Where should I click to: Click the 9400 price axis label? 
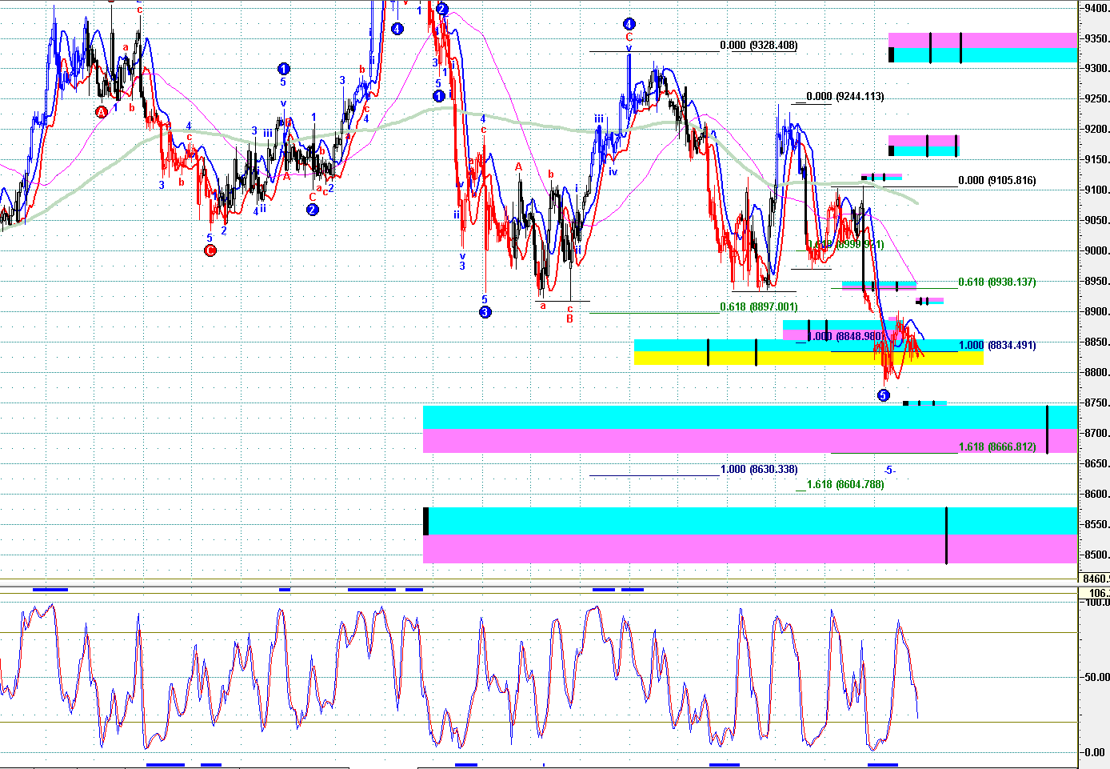point(1095,9)
